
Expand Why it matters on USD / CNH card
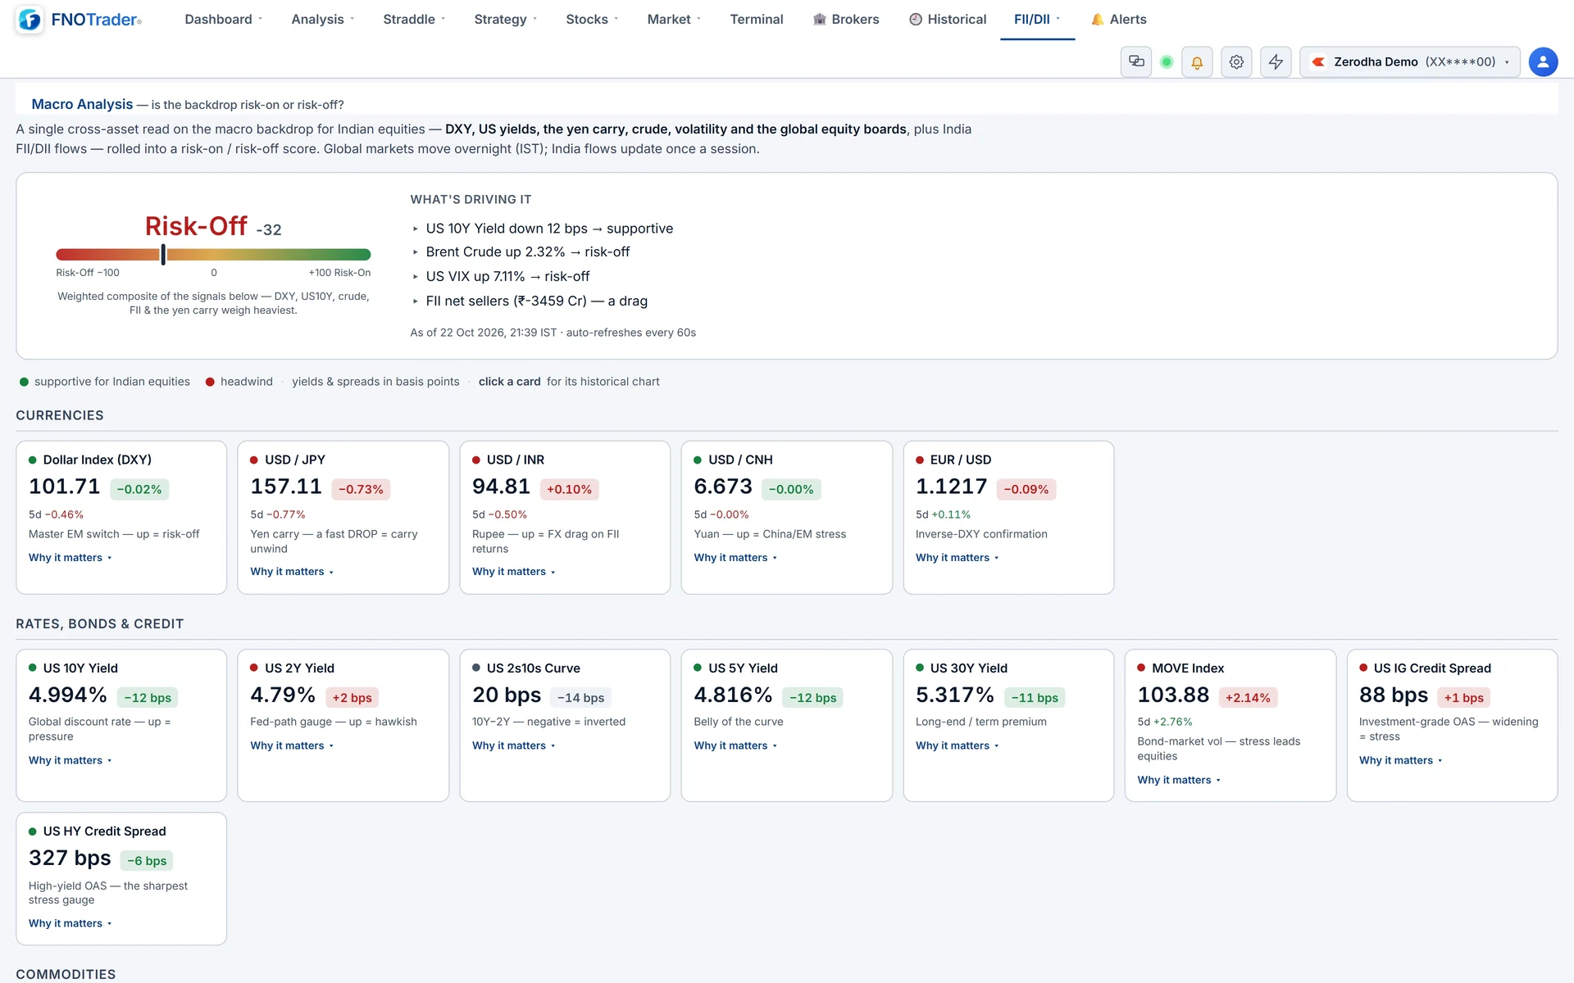735,558
